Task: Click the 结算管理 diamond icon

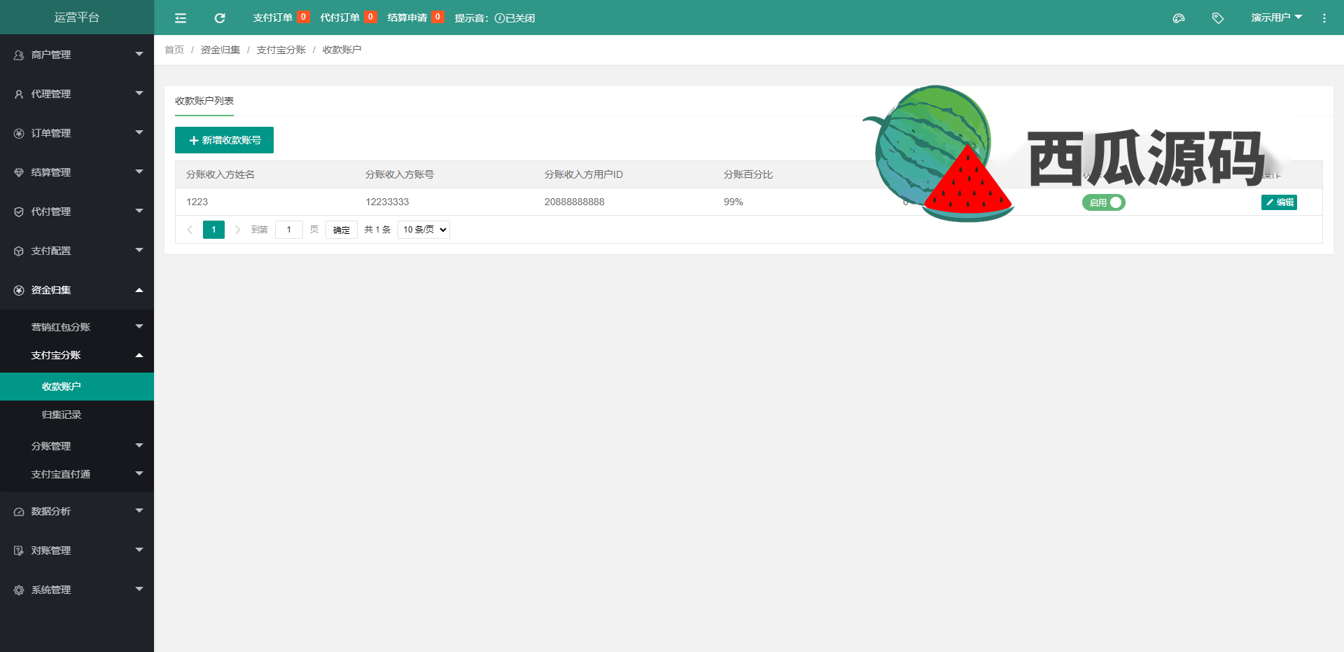Action: pos(19,172)
